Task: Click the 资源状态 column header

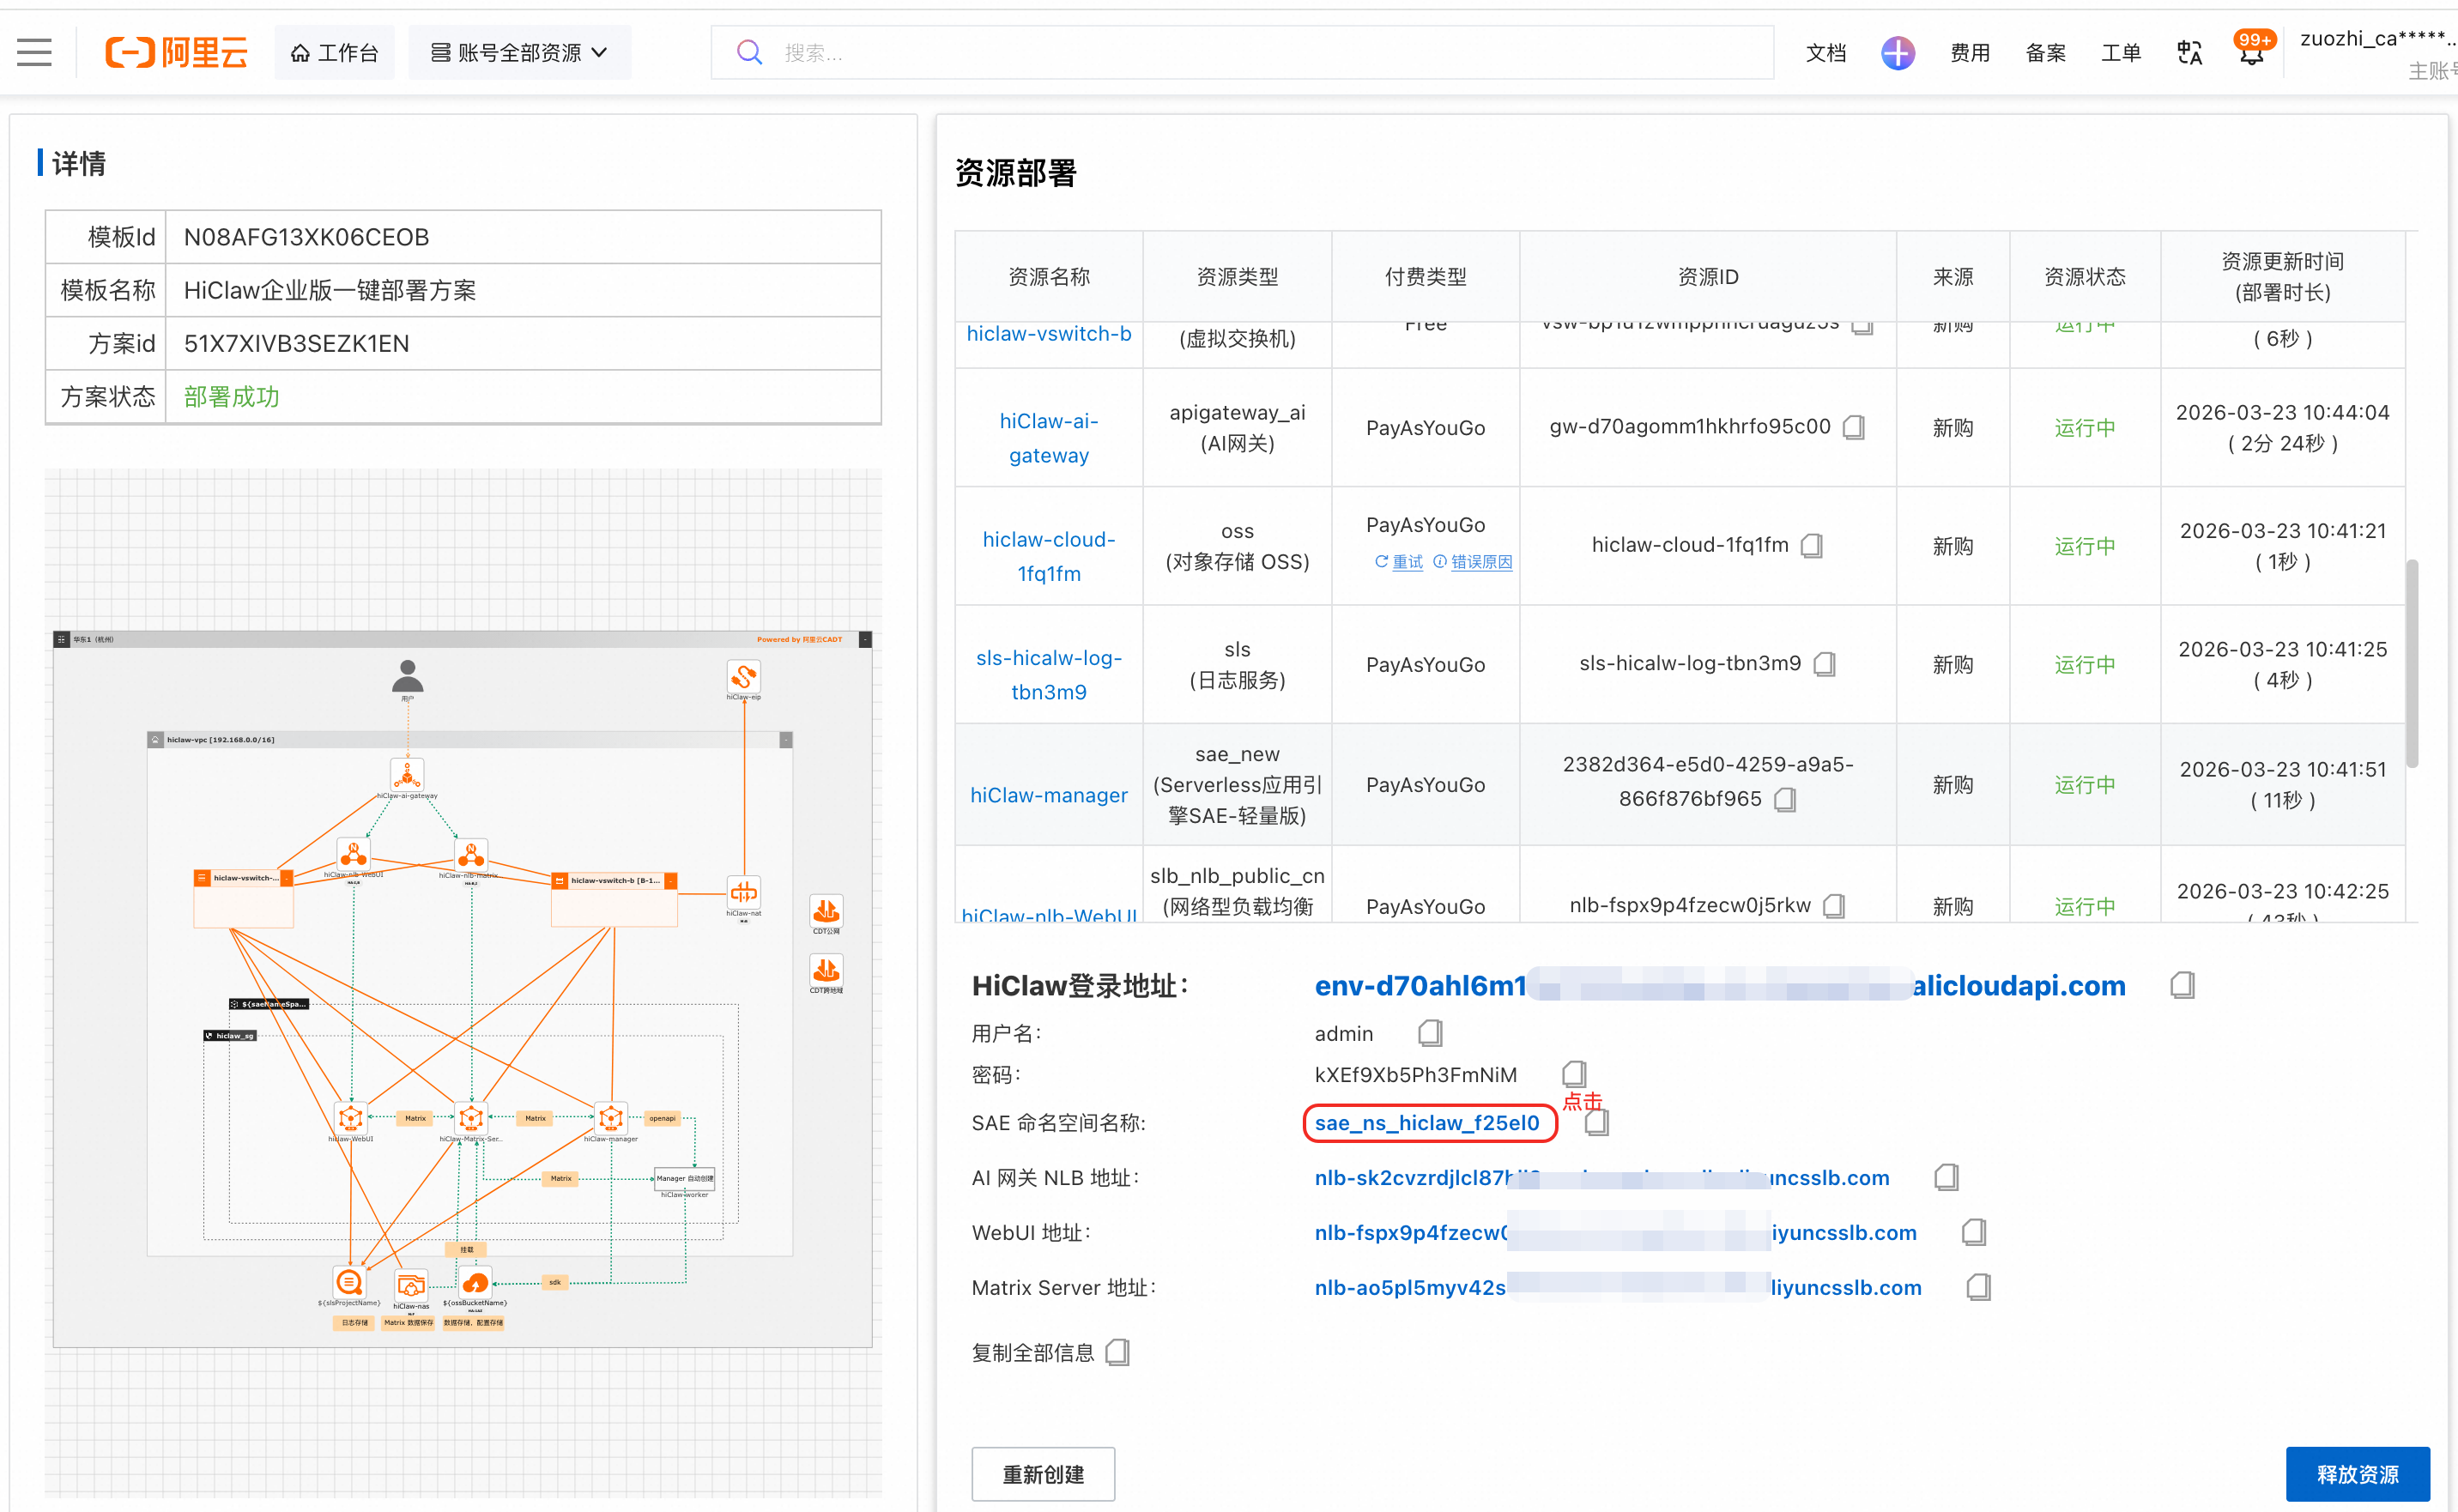Action: click(2084, 277)
